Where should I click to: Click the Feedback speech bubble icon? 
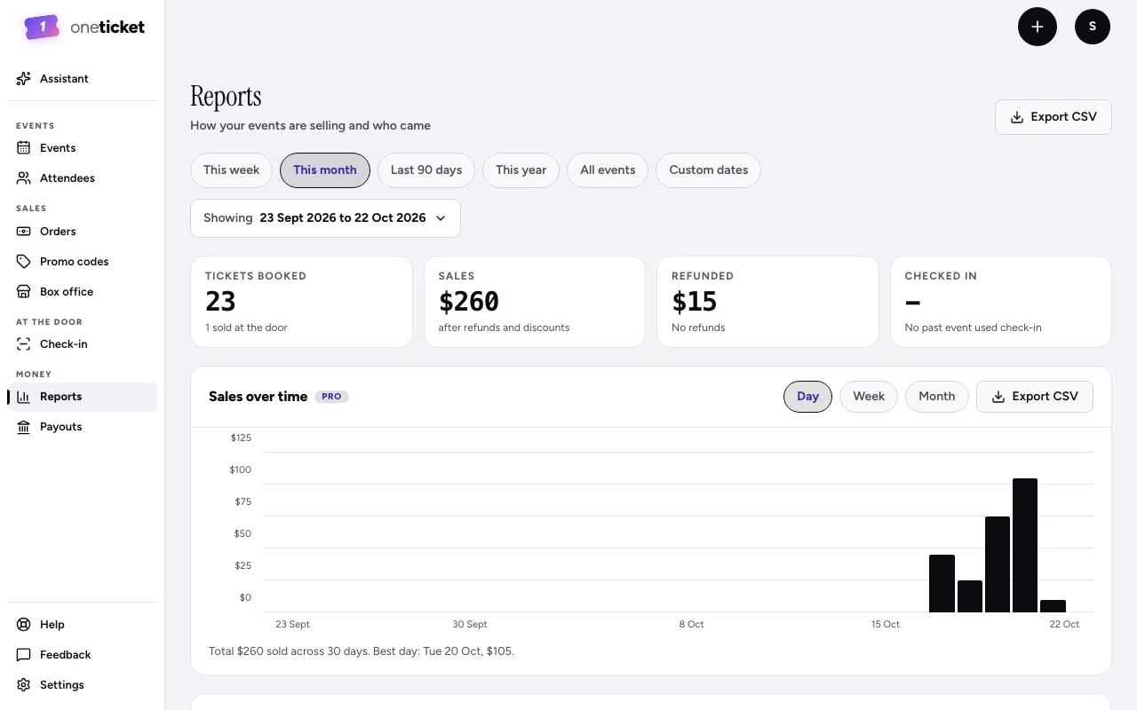coord(24,655)
